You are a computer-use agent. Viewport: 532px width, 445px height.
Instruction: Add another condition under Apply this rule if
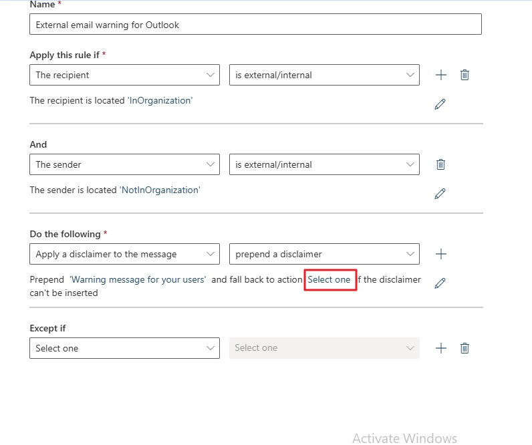click(440, 75)
